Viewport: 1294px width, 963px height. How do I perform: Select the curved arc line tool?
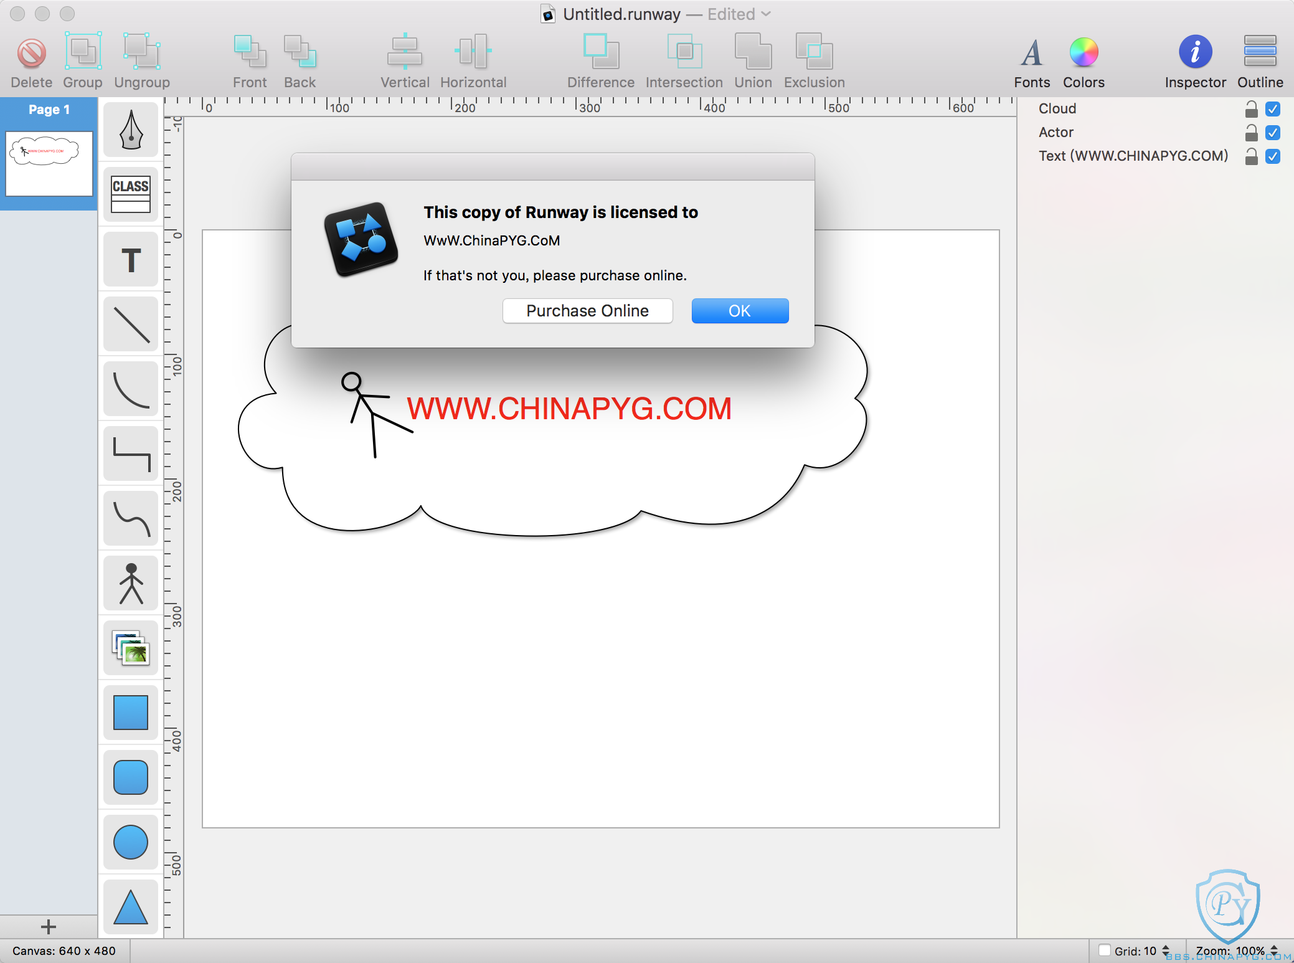[131, 389]
